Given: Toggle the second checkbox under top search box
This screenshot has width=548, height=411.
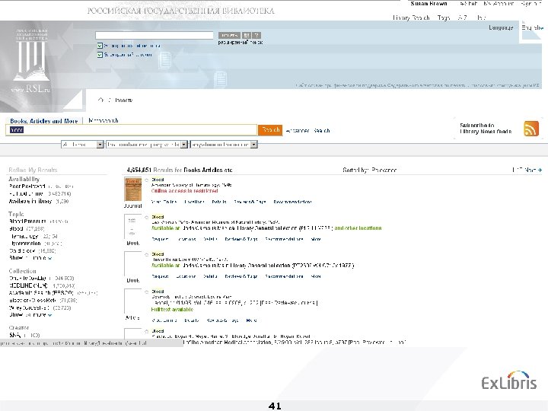Looking at the screenshot, I should [100, 55].
